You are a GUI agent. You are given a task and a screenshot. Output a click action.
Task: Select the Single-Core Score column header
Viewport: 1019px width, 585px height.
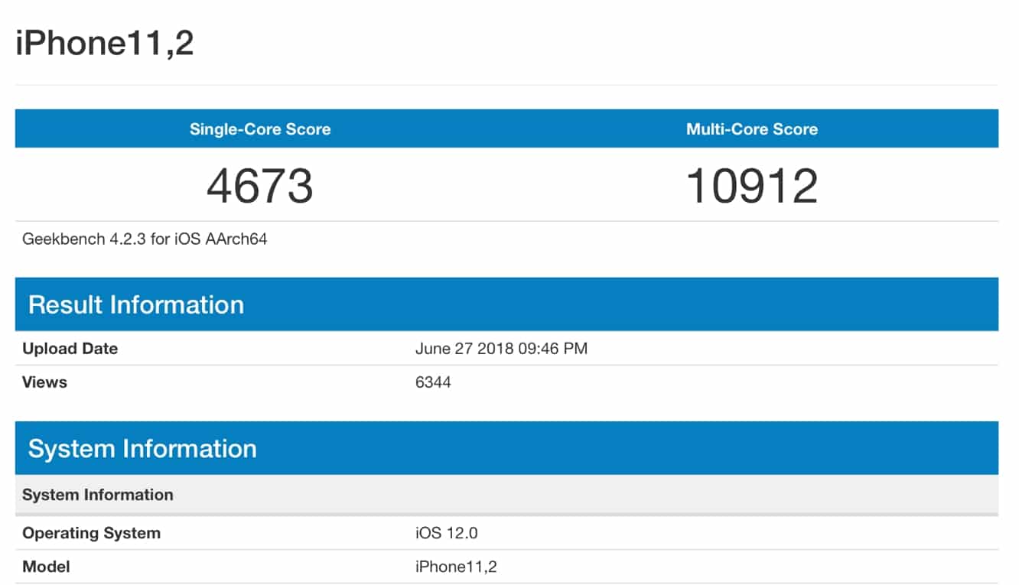point(260,129)
